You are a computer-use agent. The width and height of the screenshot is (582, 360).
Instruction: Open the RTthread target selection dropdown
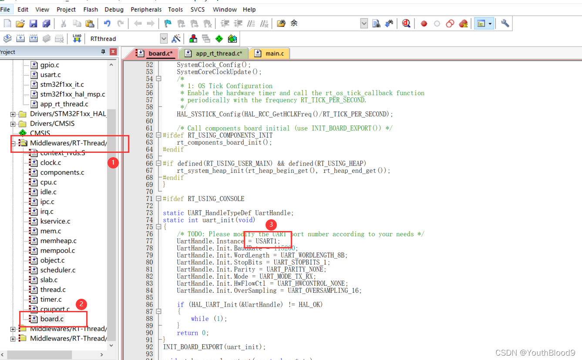pos(164,39)
